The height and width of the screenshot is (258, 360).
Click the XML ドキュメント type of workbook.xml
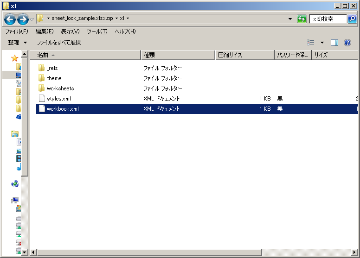click(161, 109)
